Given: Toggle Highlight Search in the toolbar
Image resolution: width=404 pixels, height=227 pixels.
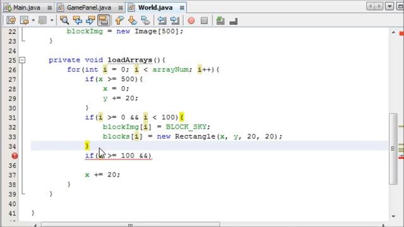Looking at the screenshot, I should pos(104,20).
